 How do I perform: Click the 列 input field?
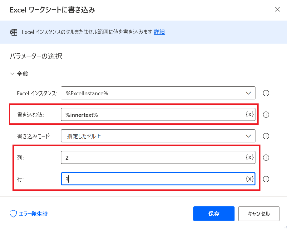pos(153,158)
